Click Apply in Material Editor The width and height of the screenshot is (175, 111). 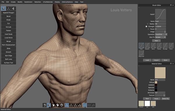156,99
